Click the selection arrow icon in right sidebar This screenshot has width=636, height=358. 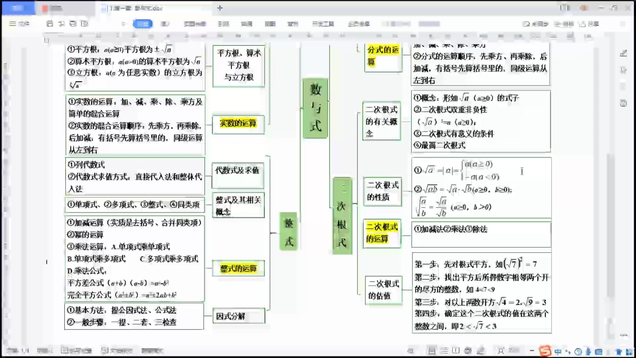tap(623, 70)
